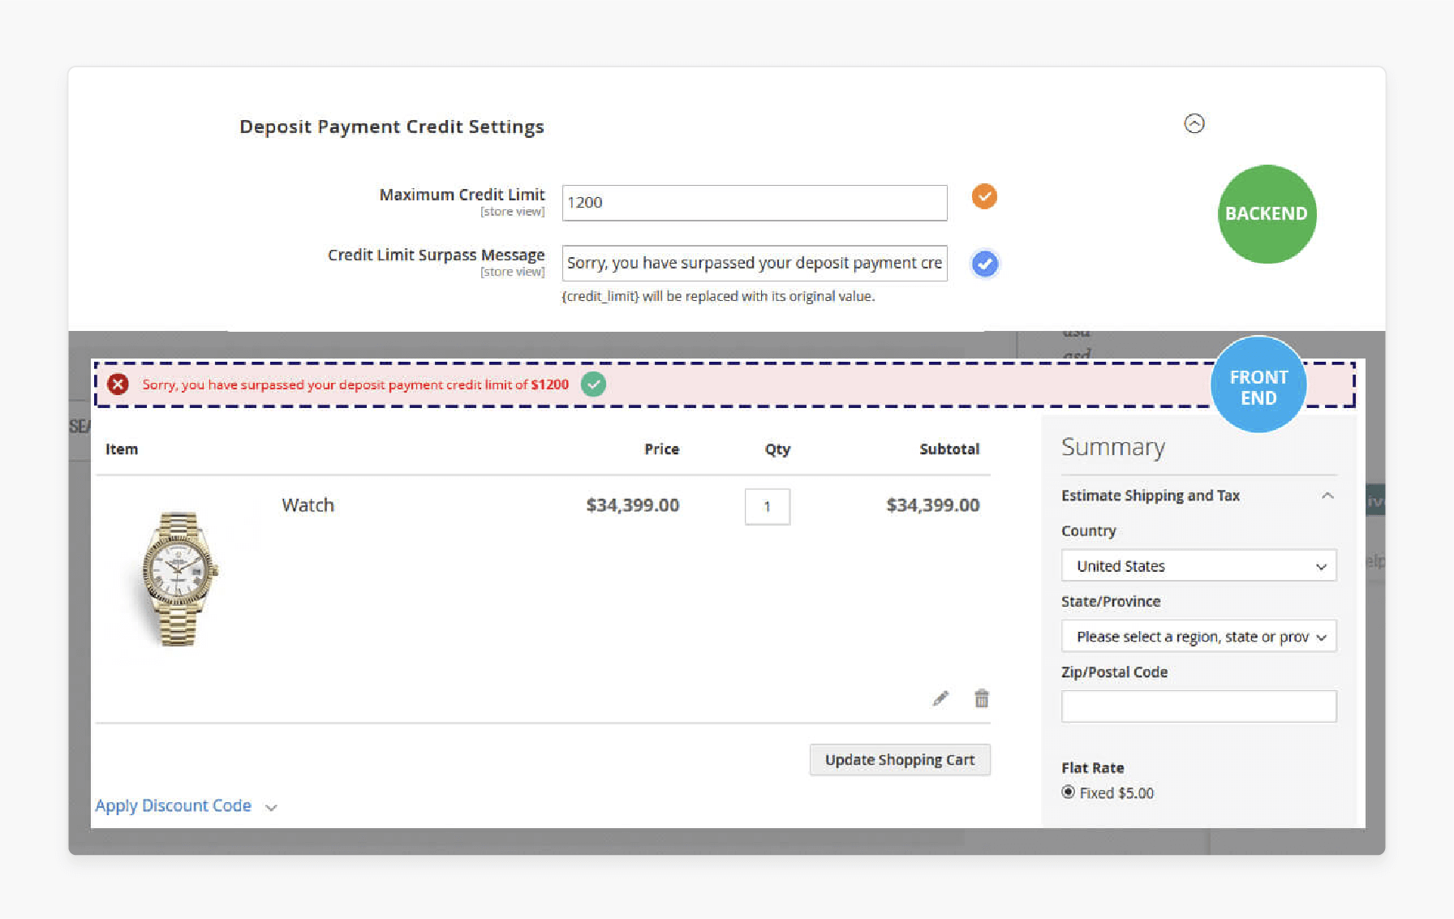Image resolution: width=1454 pixels, height=919 pixels.
Task: Click the $34,399.00 Subtotal value
Action: pos(932,505)
